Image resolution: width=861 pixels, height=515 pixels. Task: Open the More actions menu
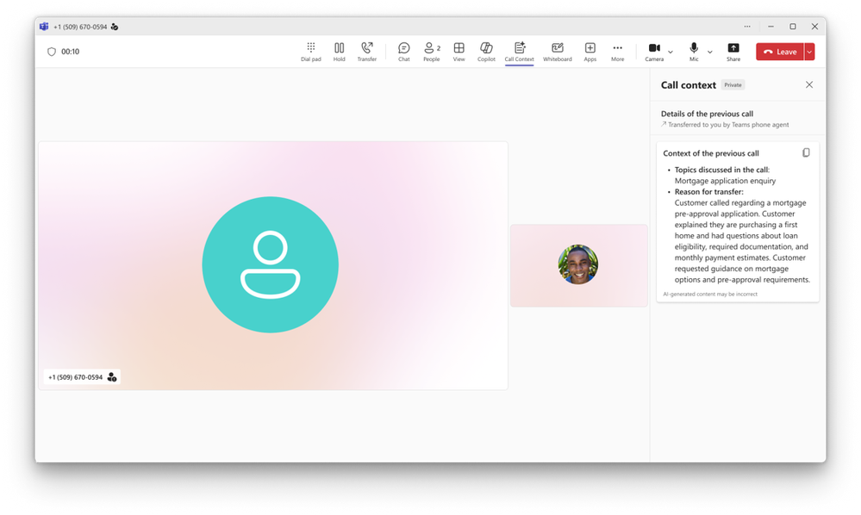pos(617,52)
